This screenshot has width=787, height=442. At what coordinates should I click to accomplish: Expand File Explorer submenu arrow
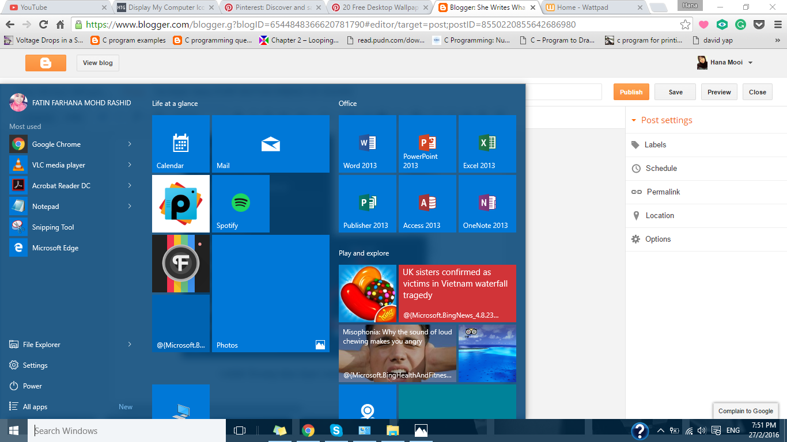point(130,344)
